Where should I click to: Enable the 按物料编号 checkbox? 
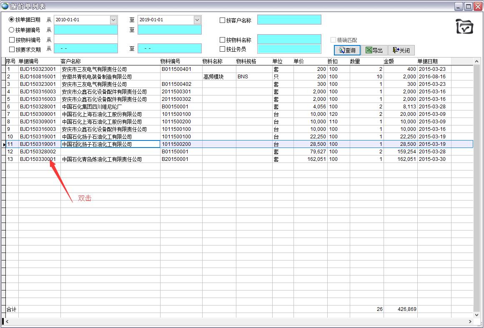point(12,40)
